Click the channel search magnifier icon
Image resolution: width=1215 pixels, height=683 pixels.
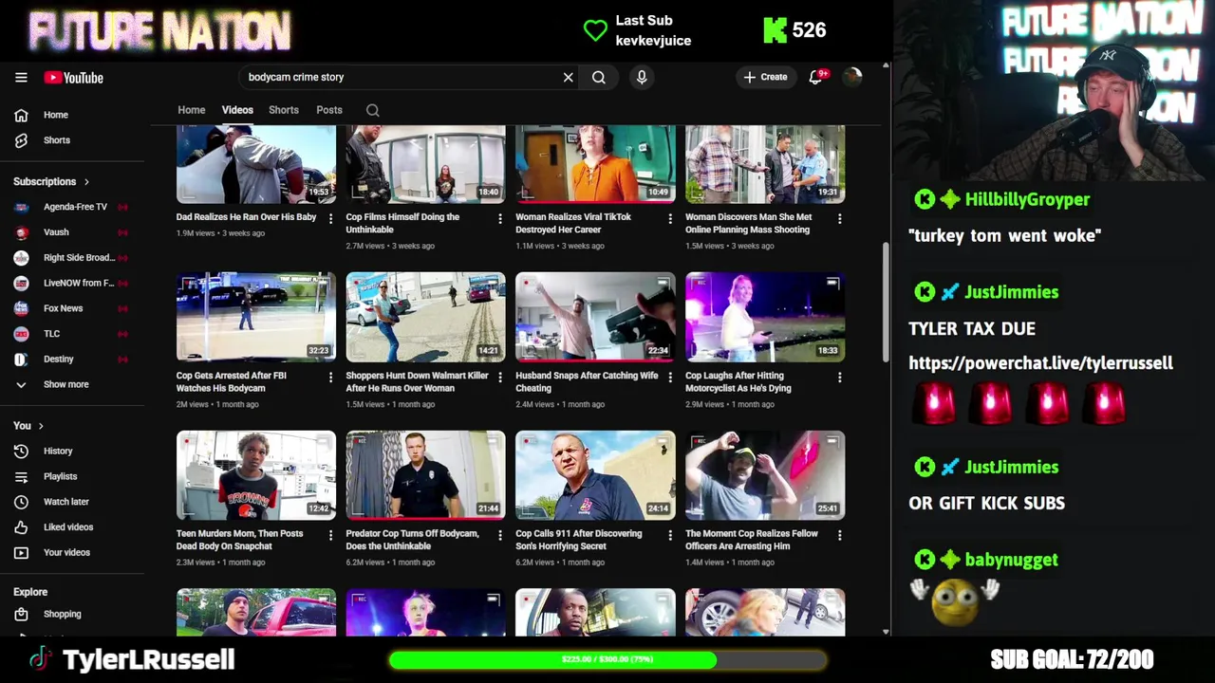pos(373,111)
